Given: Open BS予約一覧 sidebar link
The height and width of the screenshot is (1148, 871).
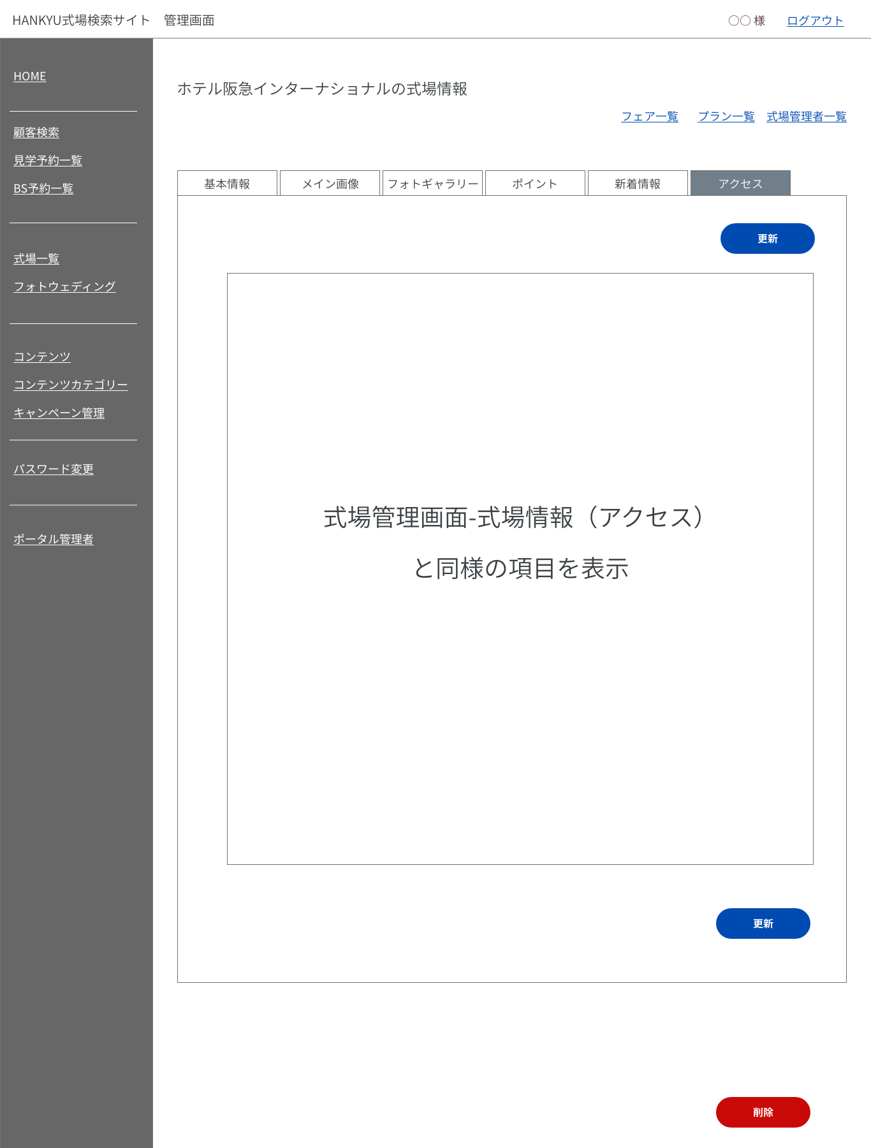Looking at the screenshot, I should click(x=43, y=189).
